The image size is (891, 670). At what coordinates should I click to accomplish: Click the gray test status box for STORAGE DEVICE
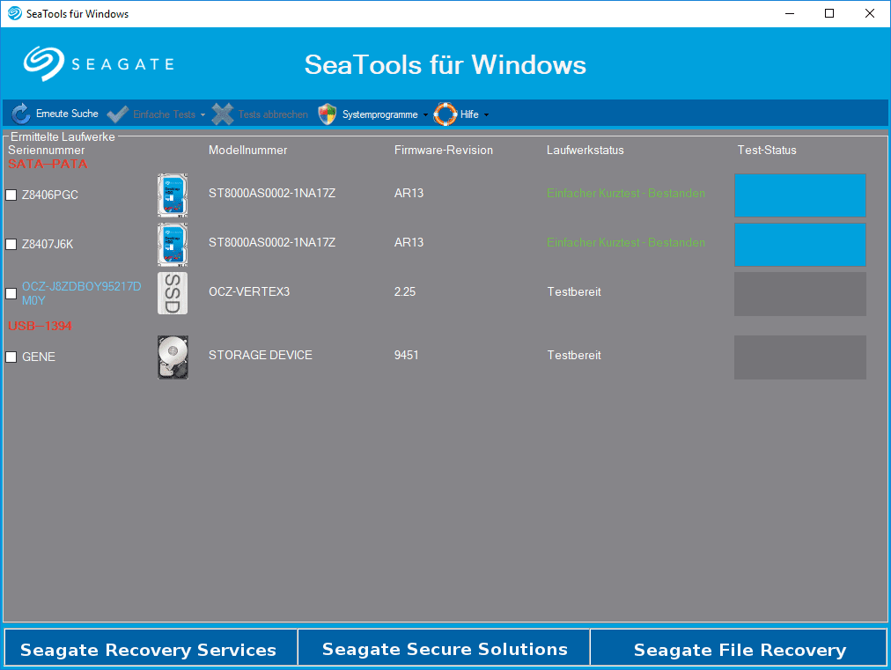click(x=800, y=357)
